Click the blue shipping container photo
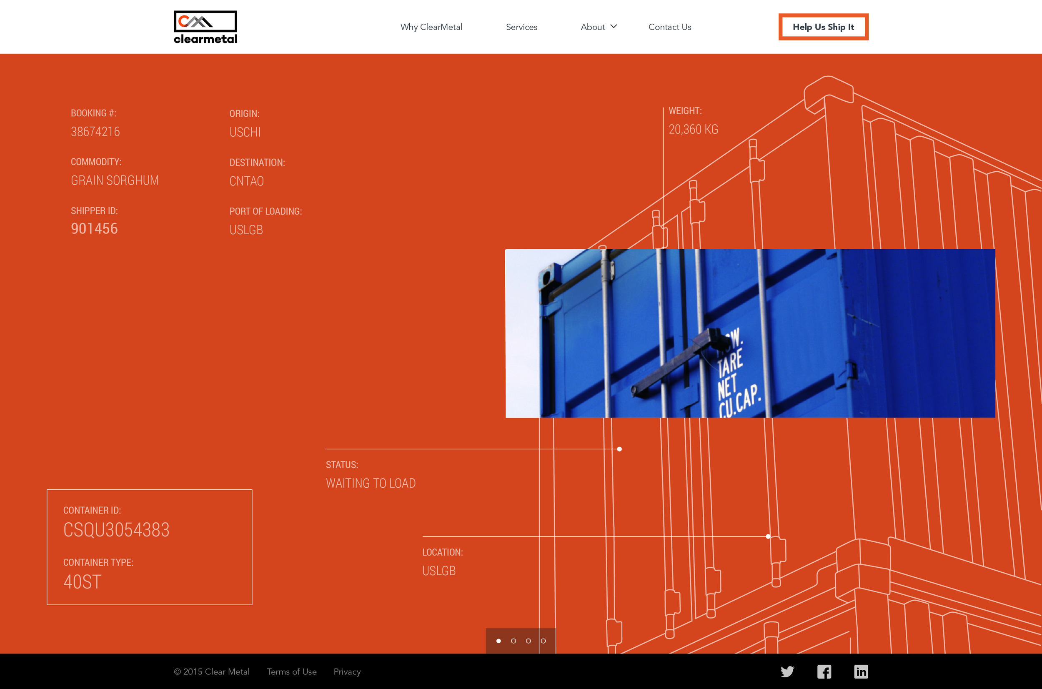This screenshot has width=1042, height=689. tap(750, 333)
